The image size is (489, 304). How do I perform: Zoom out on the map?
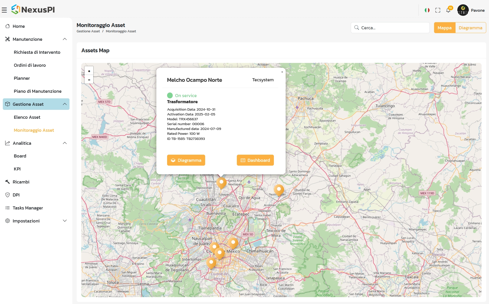pos(89,80)
